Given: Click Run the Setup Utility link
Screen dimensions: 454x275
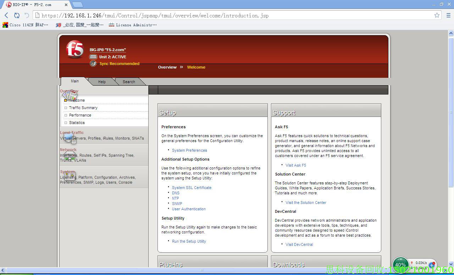Looking at the screenshot, I should click(189, 241).
